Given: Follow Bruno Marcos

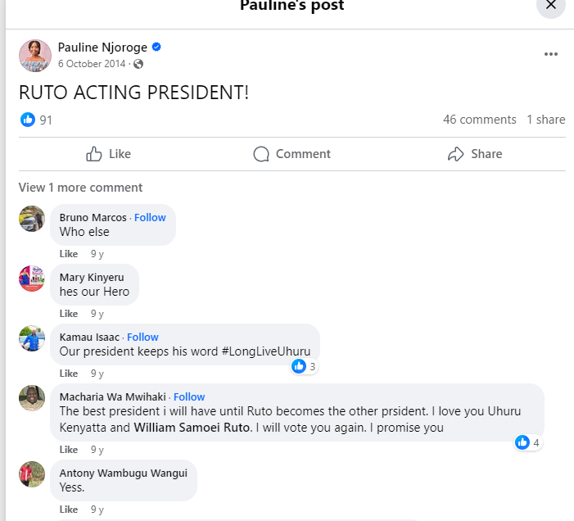Looking at the screenshot, I should (x=150, y=217).
